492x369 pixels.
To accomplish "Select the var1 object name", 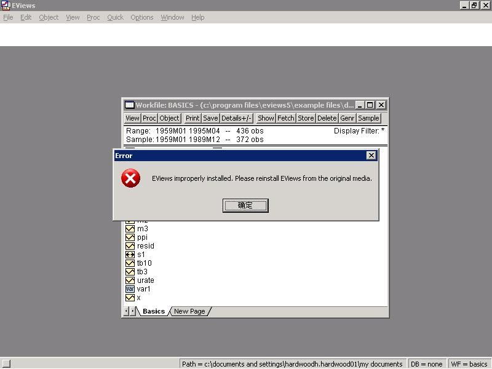I will point(143,289).
